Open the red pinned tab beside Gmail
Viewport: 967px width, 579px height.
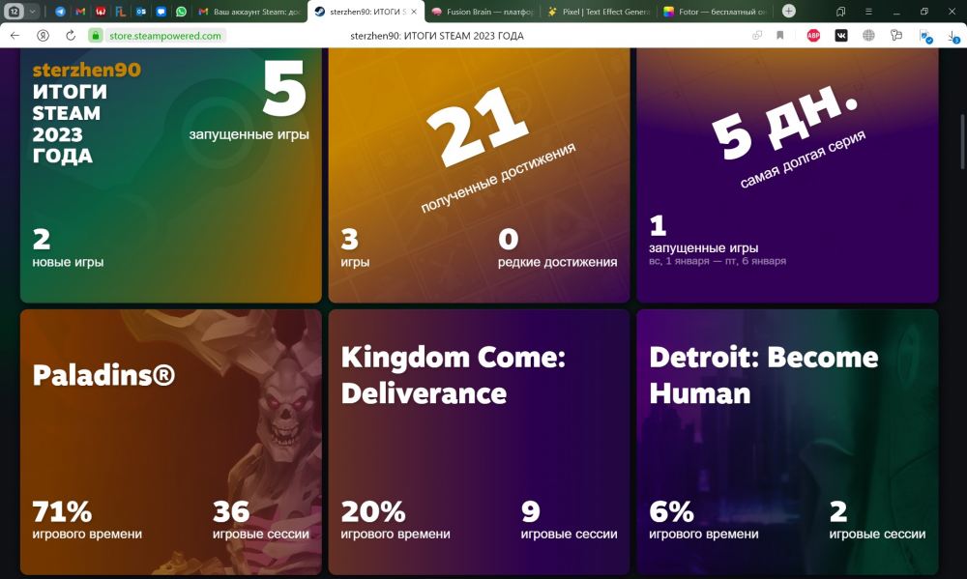(101, 11)
